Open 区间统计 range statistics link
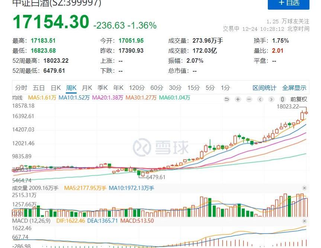321x248 pixels. (x=264, y=88)
